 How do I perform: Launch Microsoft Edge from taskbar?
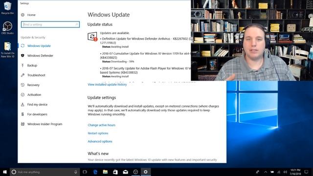[95, 172]
